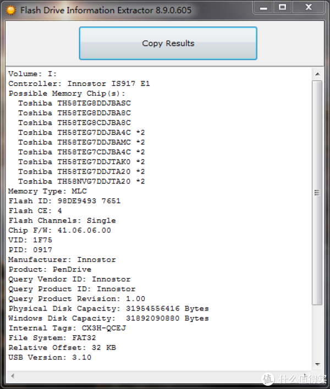Click the sun app icon in title bar
Viewport: 330px width, 389px height.
[x=11, y=10]
